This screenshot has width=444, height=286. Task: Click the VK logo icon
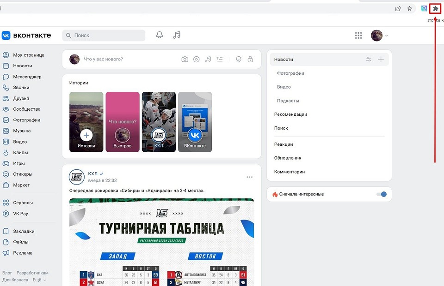(x=6, y=36)
